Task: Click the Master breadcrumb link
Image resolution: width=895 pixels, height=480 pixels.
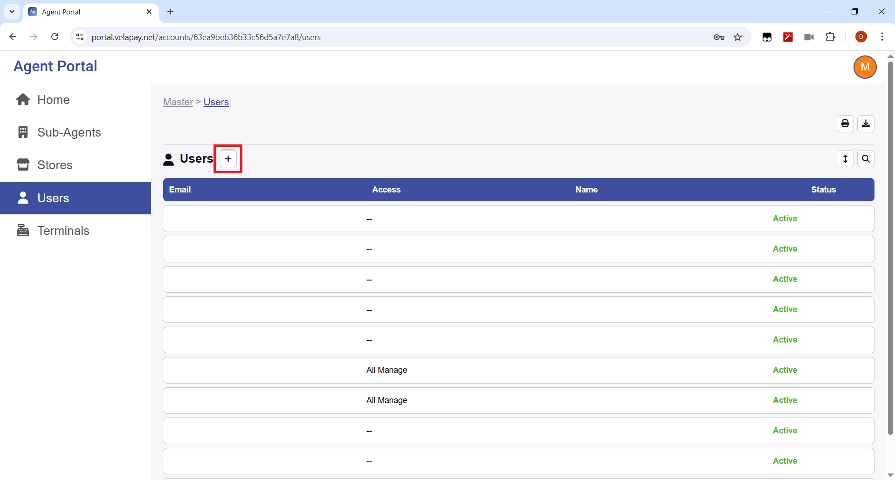Action: click(x=178, y=102)
